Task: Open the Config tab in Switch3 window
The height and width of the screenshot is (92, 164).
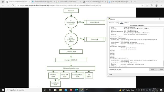Action: tap(117, 23)
